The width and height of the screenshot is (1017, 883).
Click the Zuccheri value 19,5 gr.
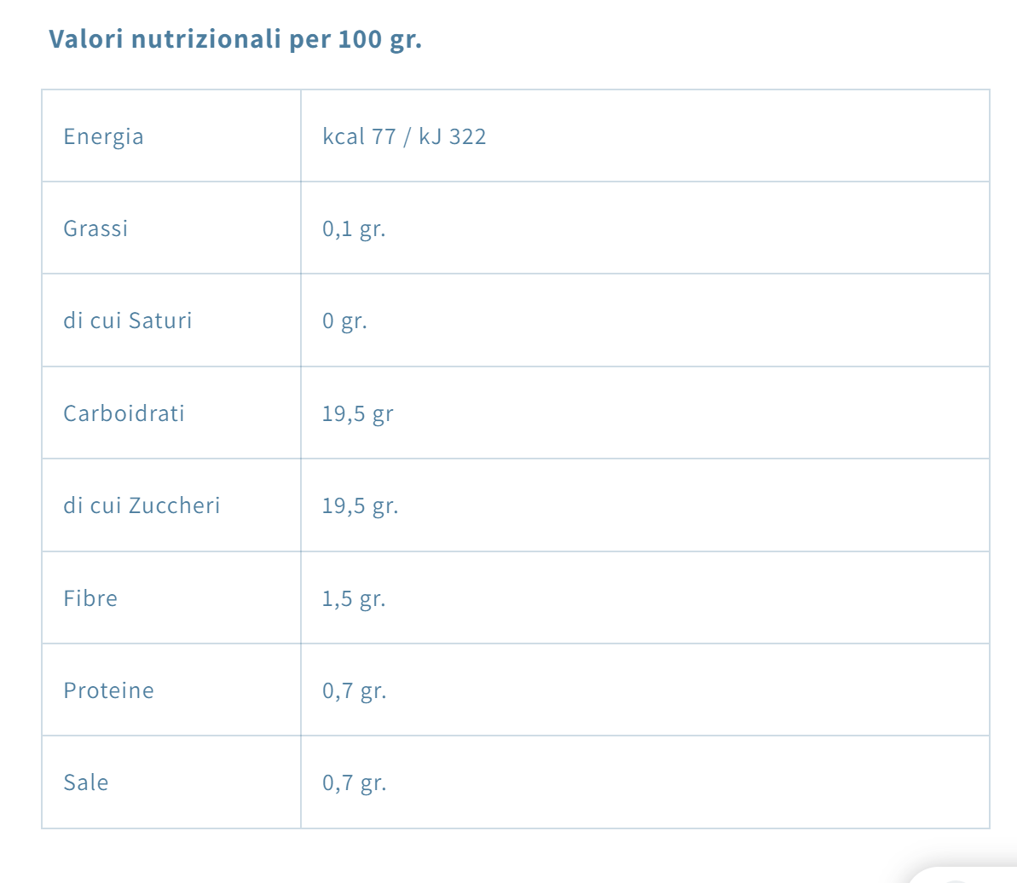pos(360,505)
